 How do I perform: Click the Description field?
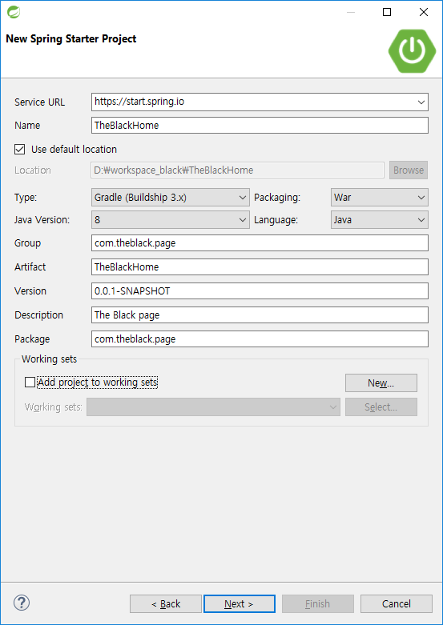pos(260,315)
